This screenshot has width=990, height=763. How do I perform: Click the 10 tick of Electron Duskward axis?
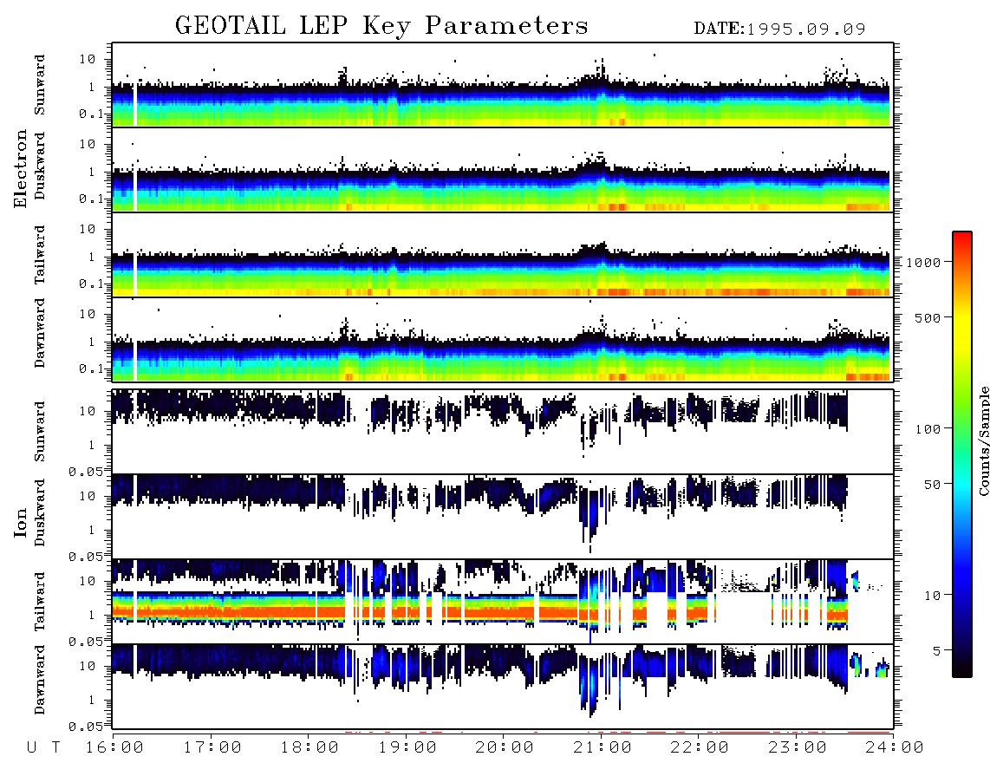click(88, 144)
